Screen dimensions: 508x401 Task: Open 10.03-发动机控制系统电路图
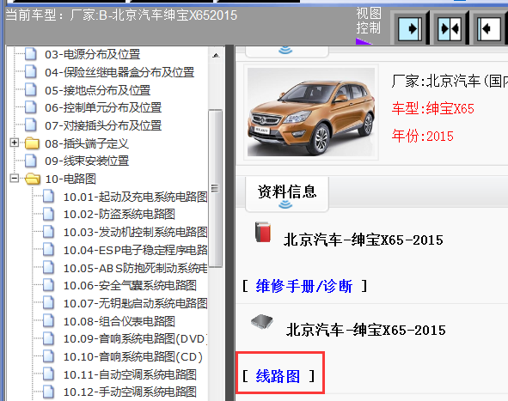[x=135, y=232]
